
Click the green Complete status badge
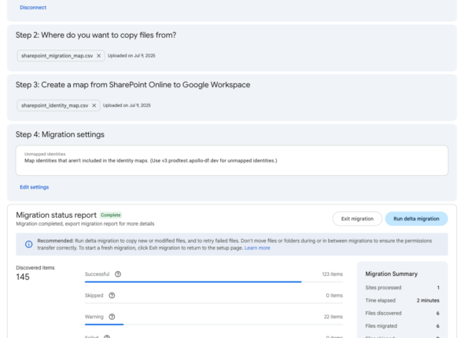pos(111,215)
